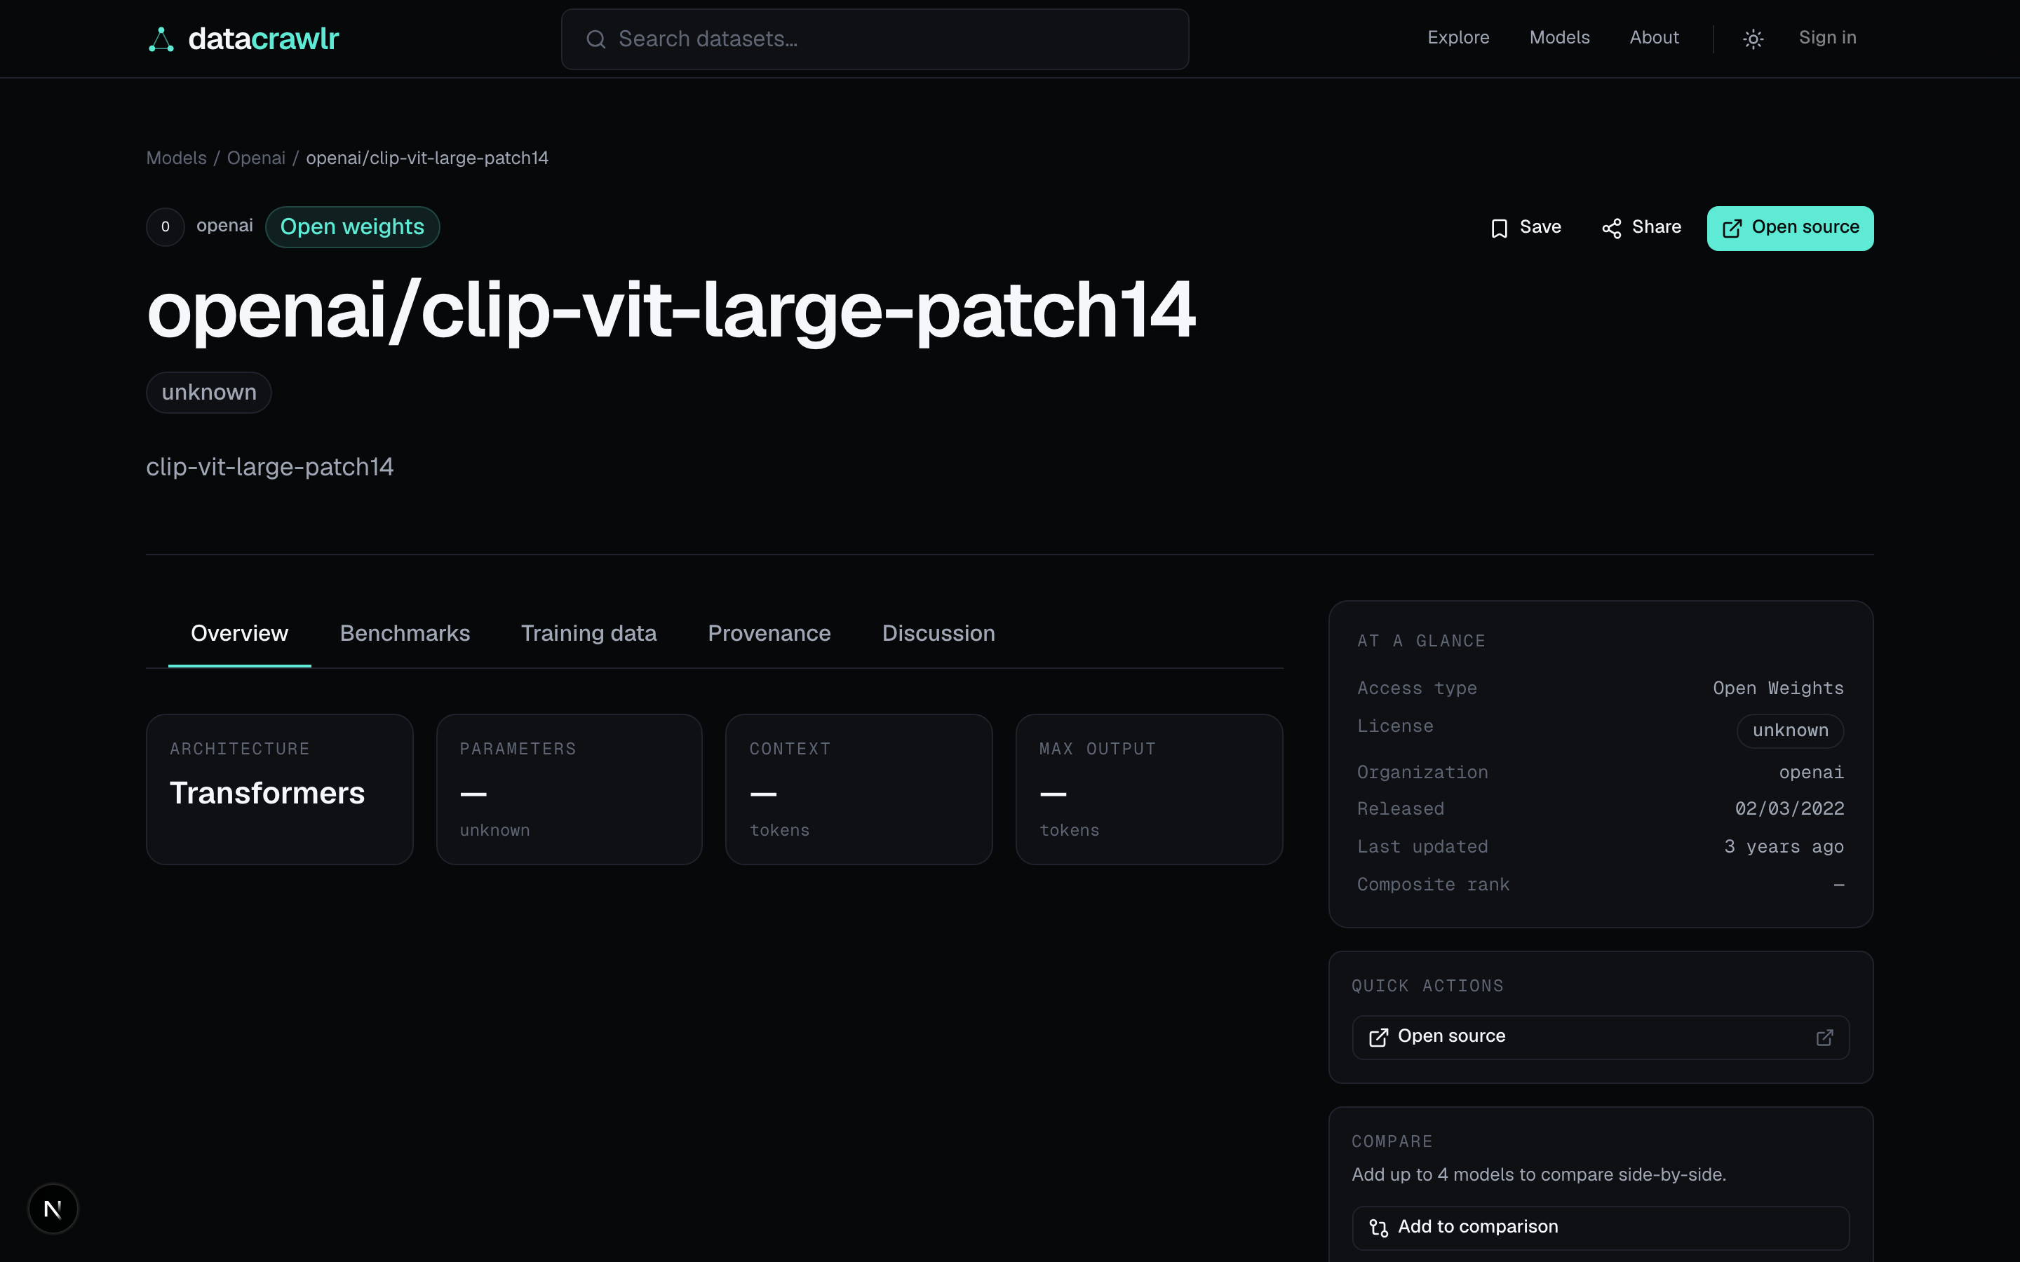This screenshot has width=2020, height=1262.
Task: Click the Released date 02/03/2022
Action: tap(1789, 809)
